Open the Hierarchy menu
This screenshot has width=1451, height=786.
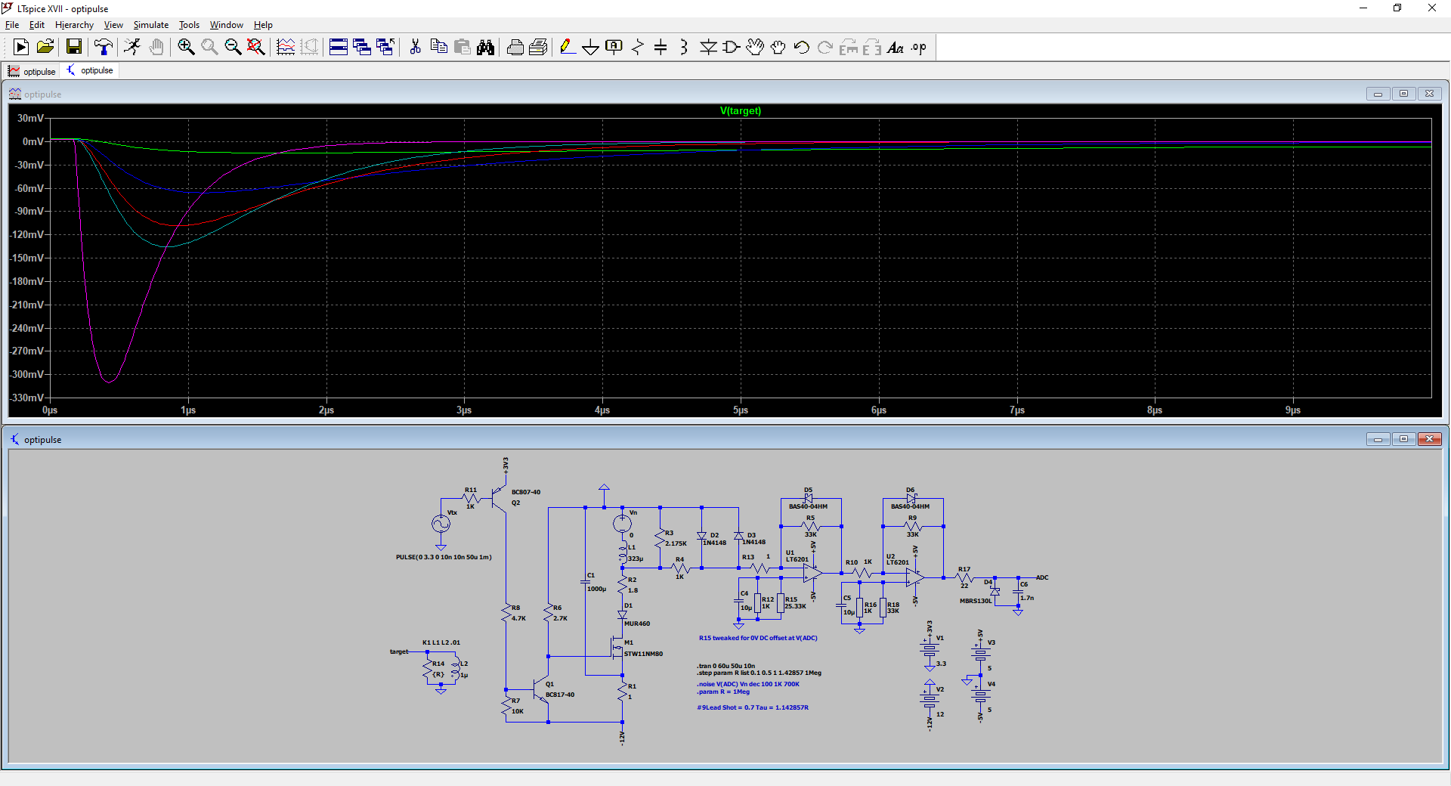click(74, 25)
